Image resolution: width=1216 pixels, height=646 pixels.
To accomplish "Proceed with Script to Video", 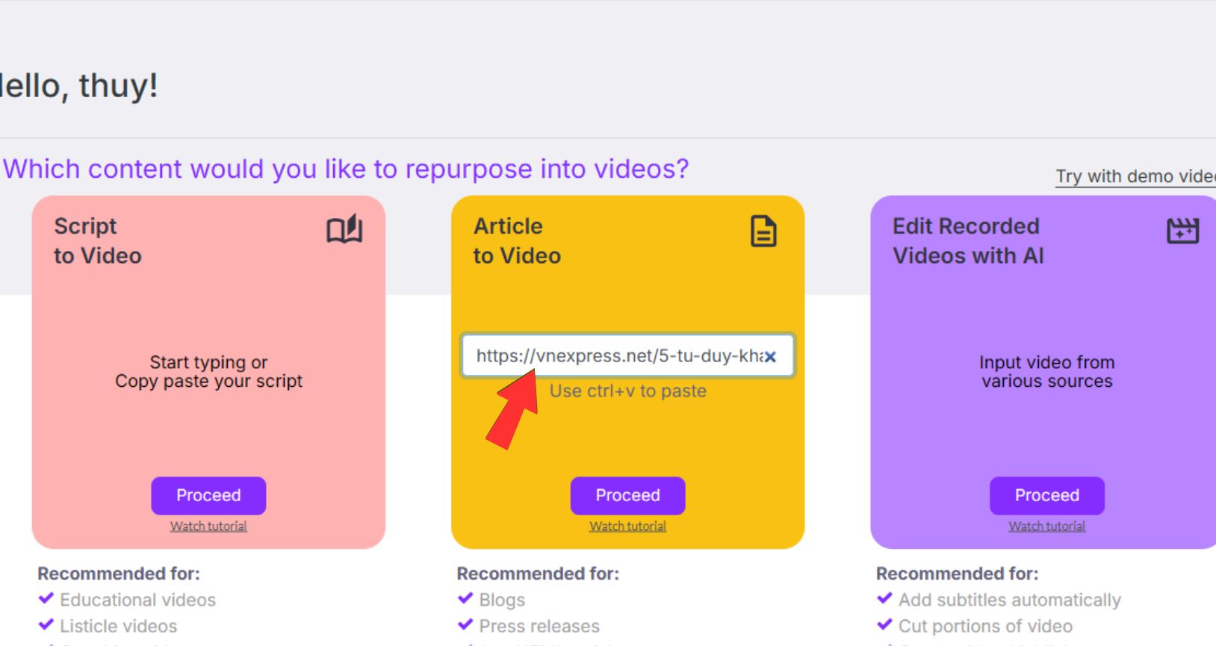I will click(x=208, y=495).
